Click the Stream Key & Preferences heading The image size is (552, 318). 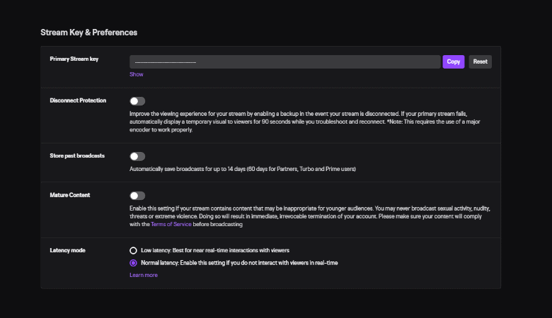point(88,33)
